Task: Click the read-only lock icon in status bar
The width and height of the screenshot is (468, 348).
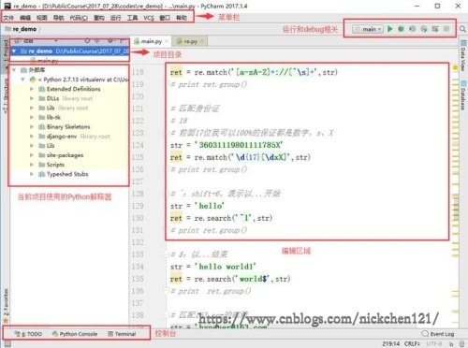Action: tap(451, 343)
